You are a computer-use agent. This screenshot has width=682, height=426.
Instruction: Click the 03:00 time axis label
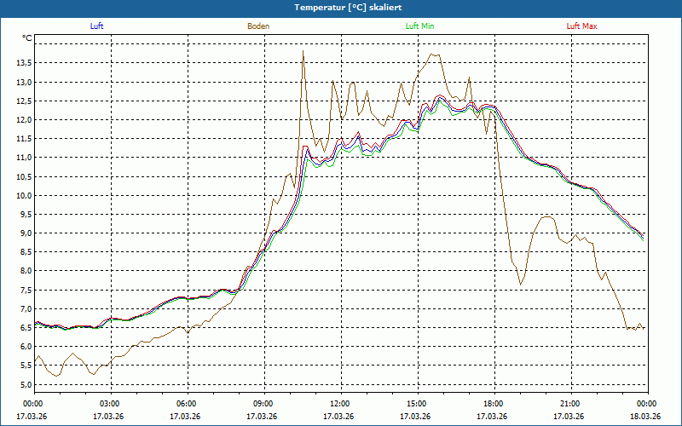[x=110, y=404]
